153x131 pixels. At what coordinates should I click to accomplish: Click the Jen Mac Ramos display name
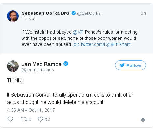(41, 64)
